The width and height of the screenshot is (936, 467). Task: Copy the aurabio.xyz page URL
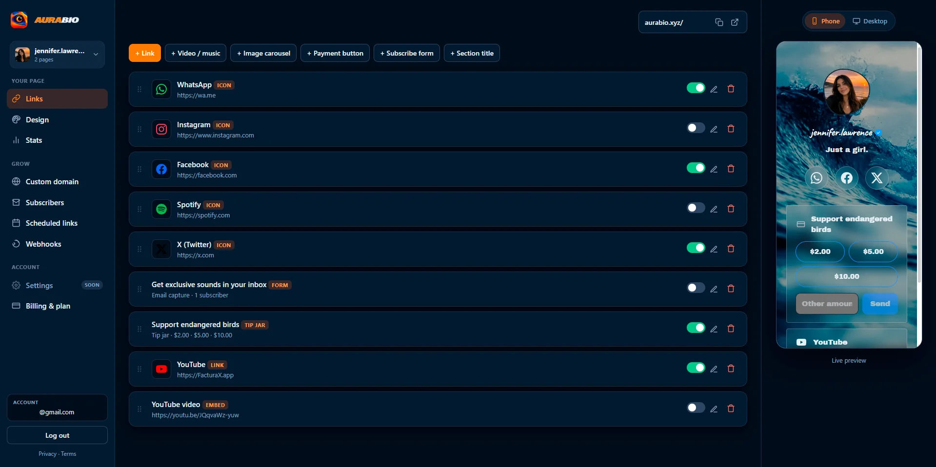click(719, 22)
